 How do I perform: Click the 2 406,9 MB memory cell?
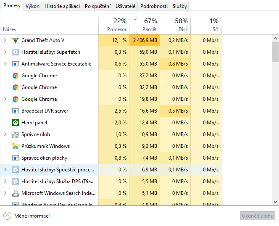tap(145, 40)
